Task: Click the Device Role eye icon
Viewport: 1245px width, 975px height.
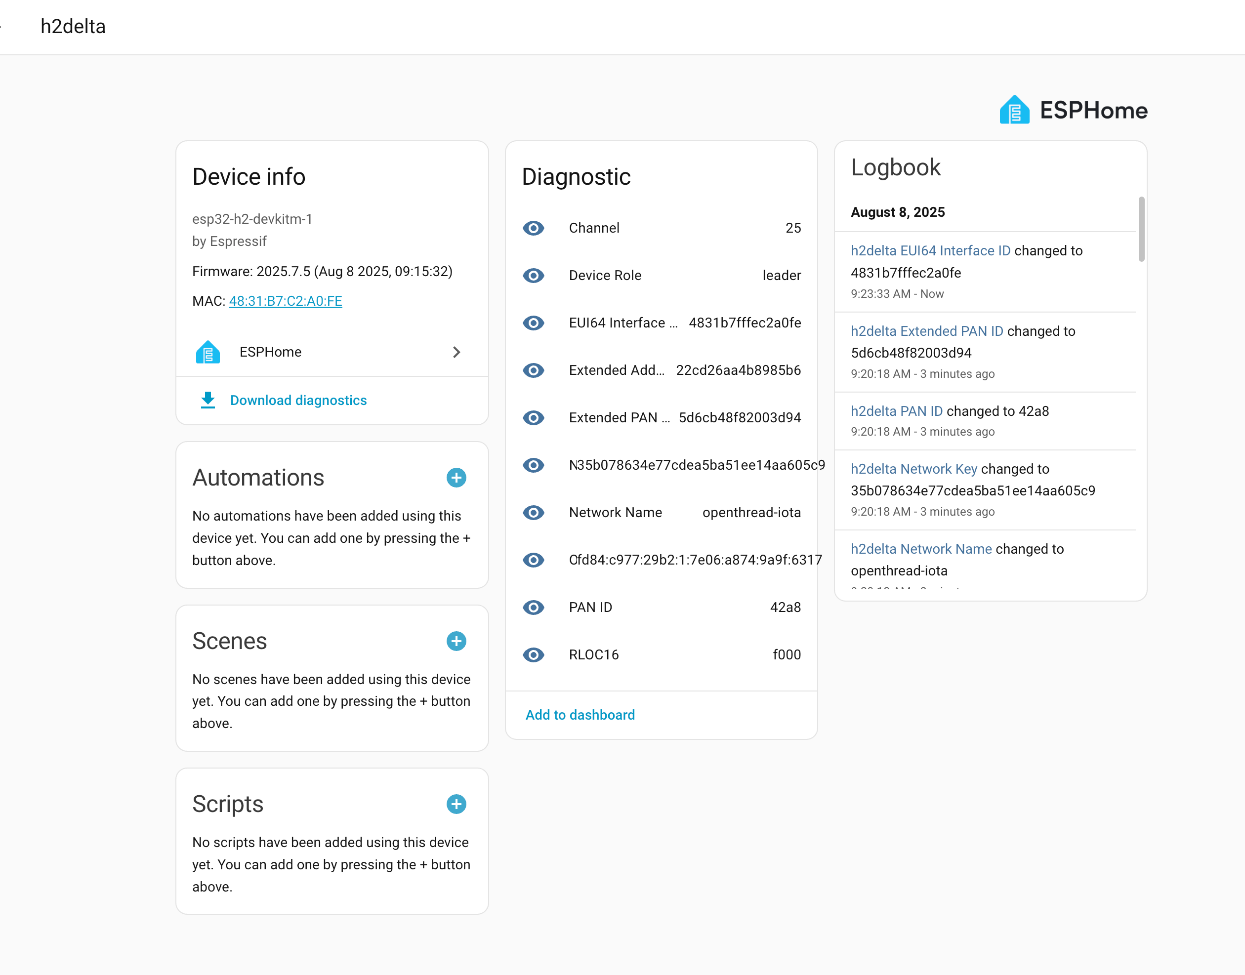Action: [533, 275]
